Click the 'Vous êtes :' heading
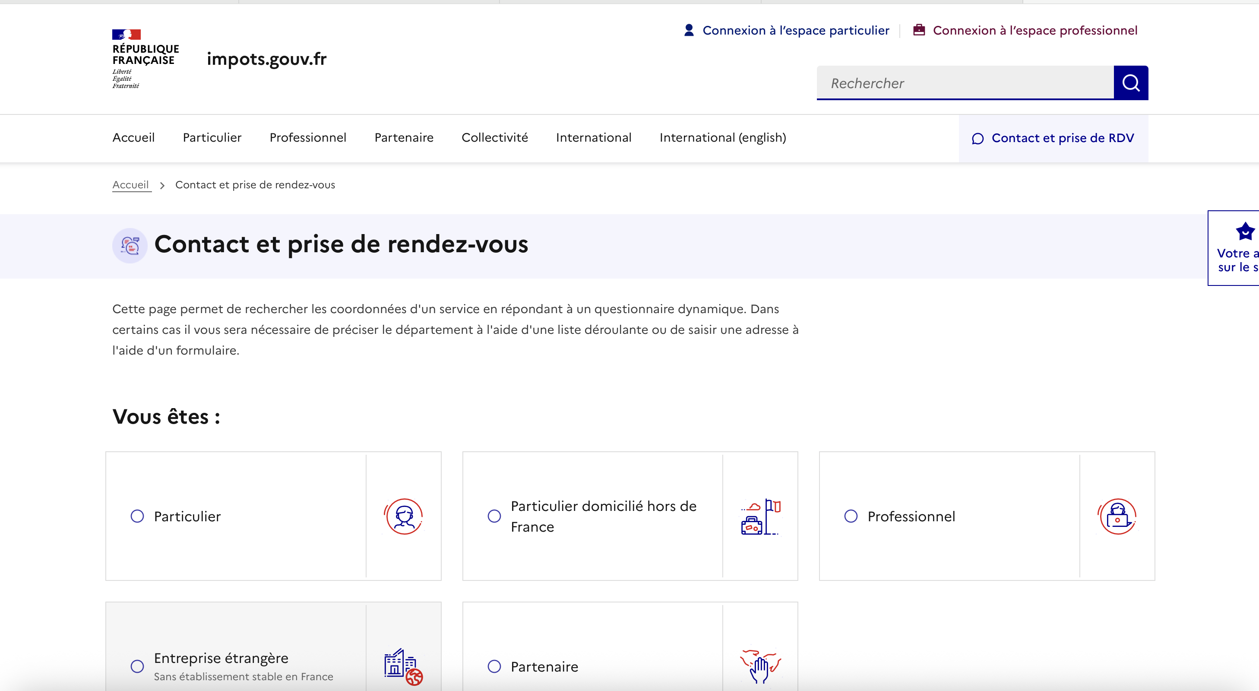Screen dimensions: 1259x691 pyautogui.click(x=166, y=417)
